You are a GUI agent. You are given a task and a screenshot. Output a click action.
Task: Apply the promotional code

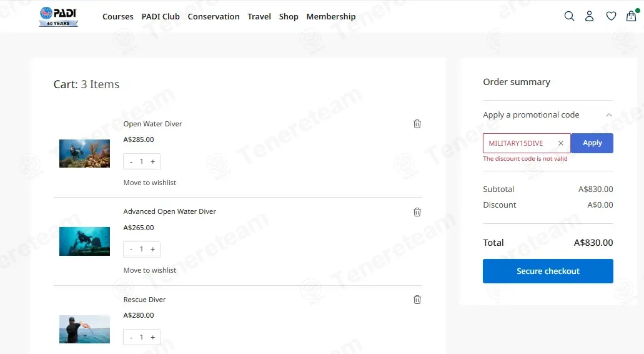pyautogui.click(x=592, y=143)
